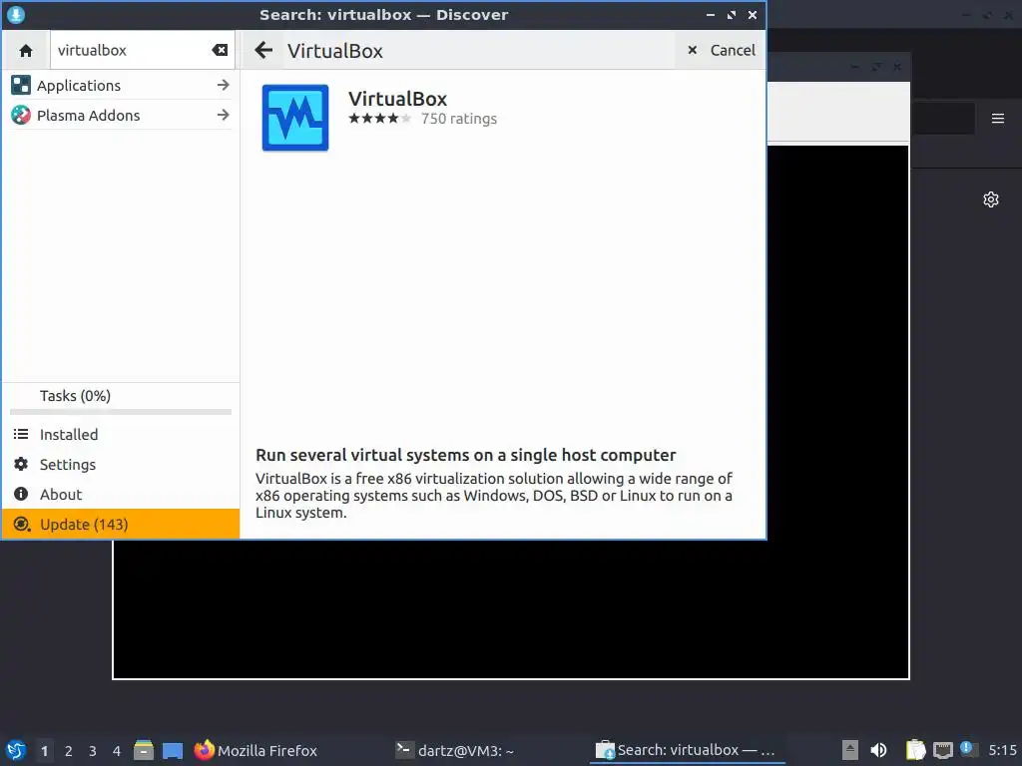Open the 750 ratings text
This screenshot has width=1022, height=766.
[459, 119]
